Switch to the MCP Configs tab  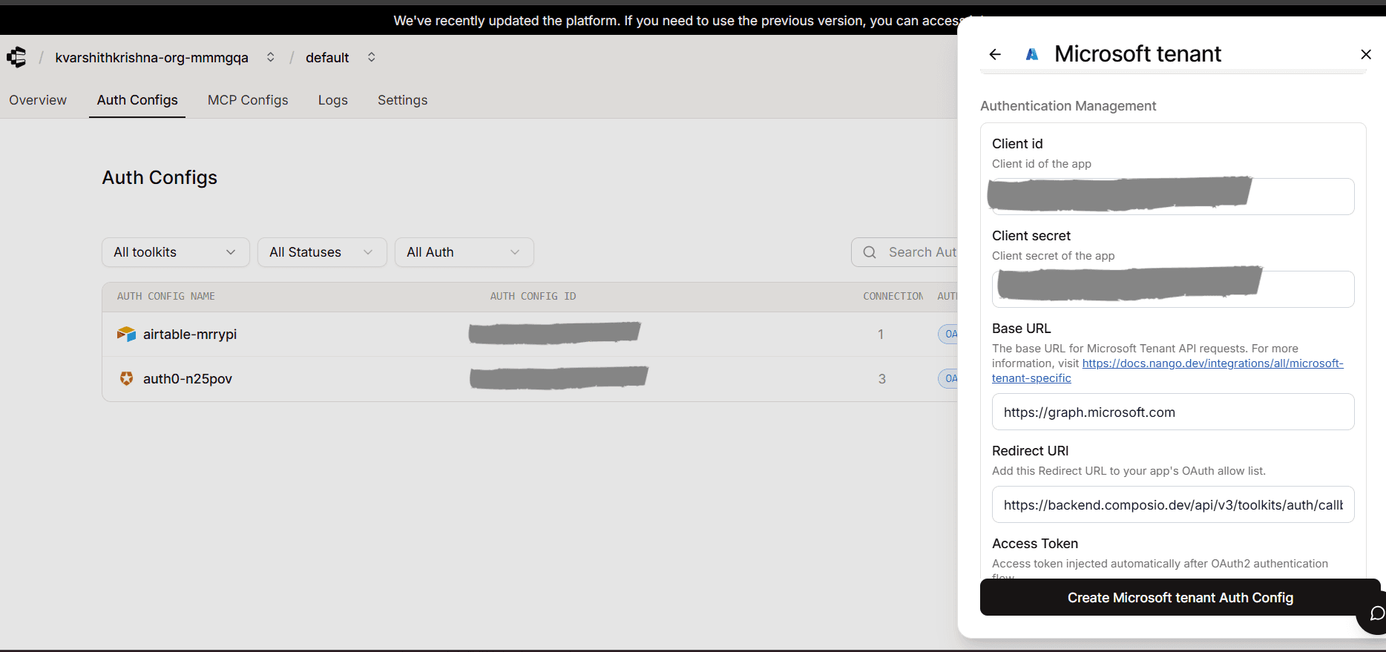(x=248, y=100)
